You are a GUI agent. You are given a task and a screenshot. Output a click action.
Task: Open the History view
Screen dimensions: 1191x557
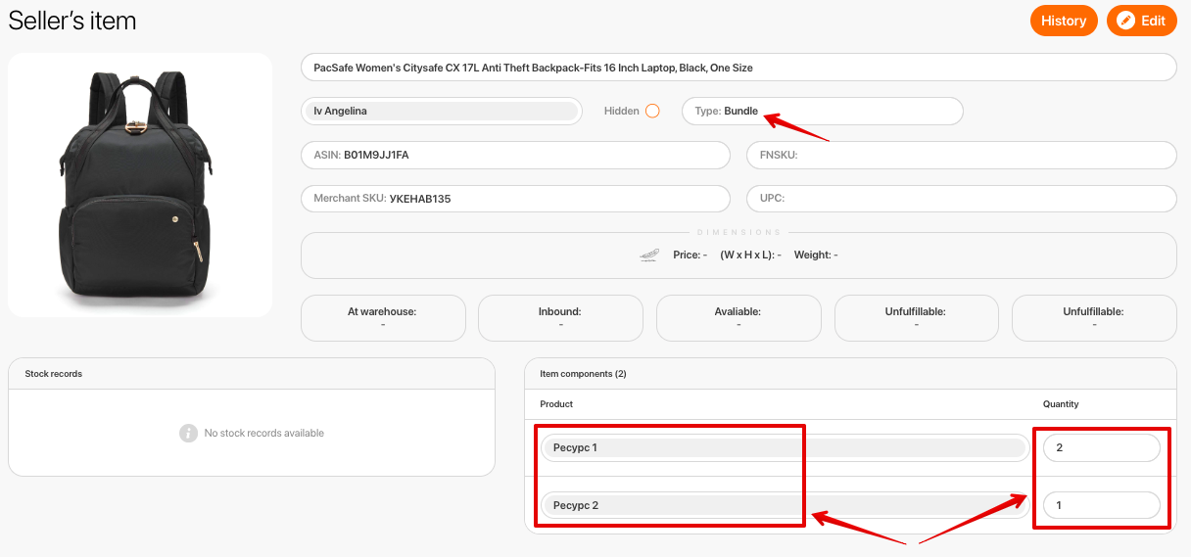click(1064, 21)
